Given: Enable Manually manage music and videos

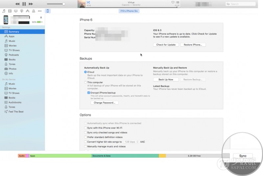Looking at the screenshot, I should tap(85, 147).
